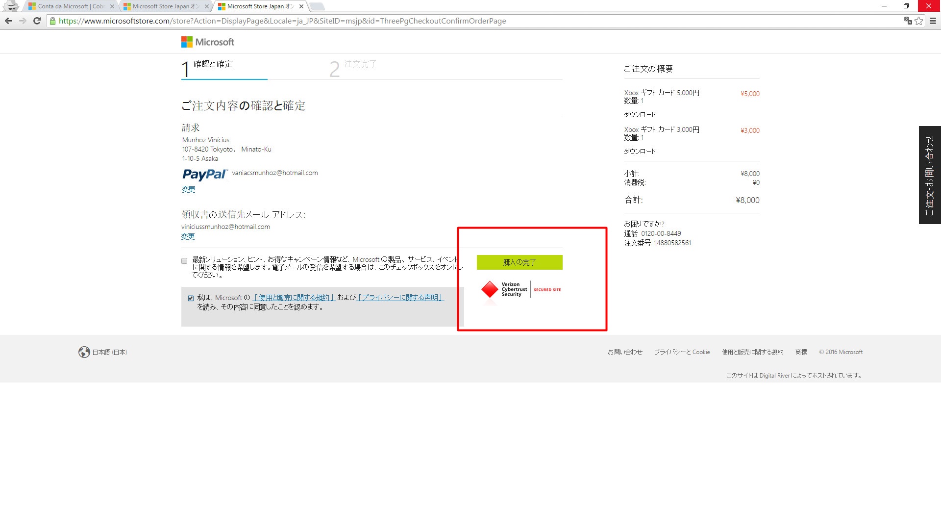Image resolution: width=941 pixels, height=510 pixels.
Task: Click the ¥5,000 price
Action: (x=750, y=94)
